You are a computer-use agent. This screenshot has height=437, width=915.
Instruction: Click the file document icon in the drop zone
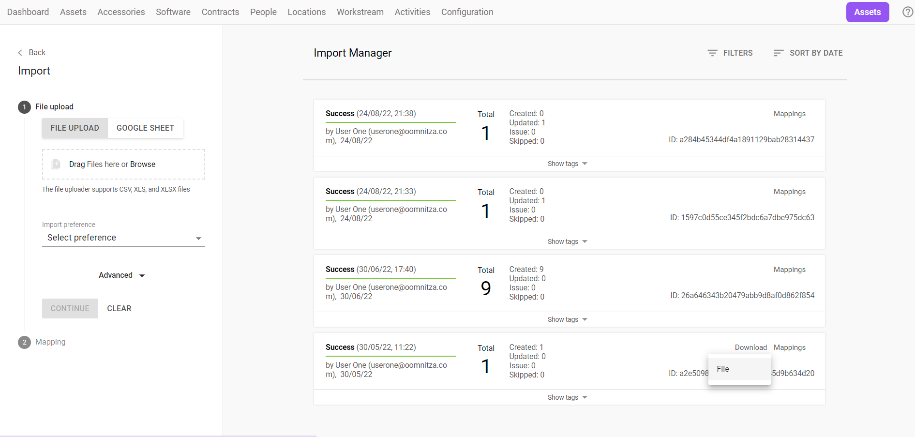(x=56, y=165)
